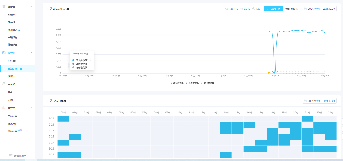The image size is (343, 161).
Task: Click the collapse sidebar icon at bottom
Action: click(10, 156)
